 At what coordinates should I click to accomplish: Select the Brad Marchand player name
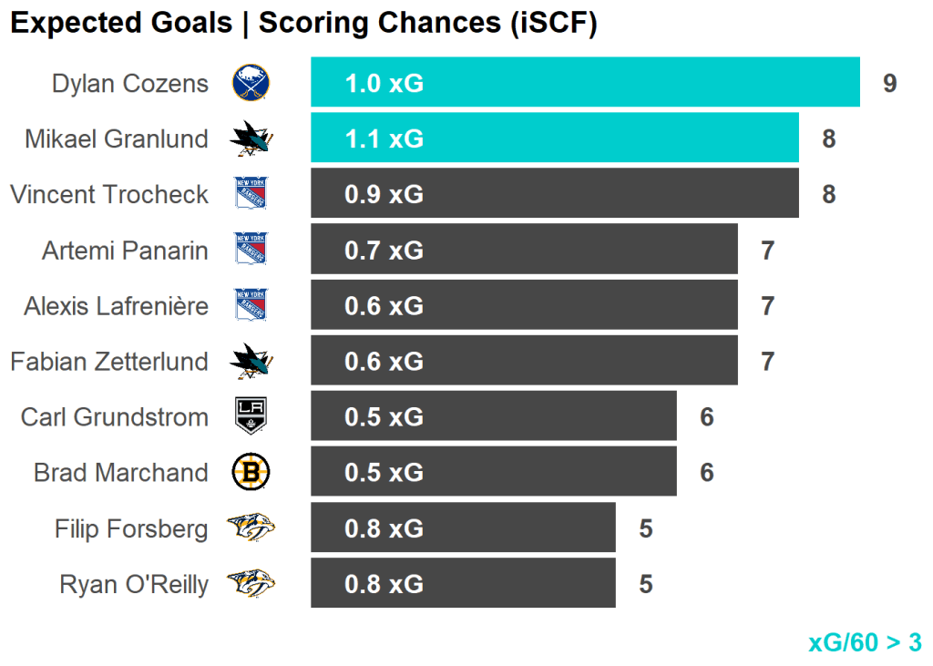tap(121, 473)
